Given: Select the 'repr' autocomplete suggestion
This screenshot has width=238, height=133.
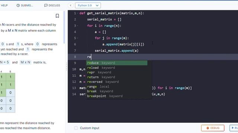Looking at the screenshot, I should pyautogui.click(x=117, y=72).
